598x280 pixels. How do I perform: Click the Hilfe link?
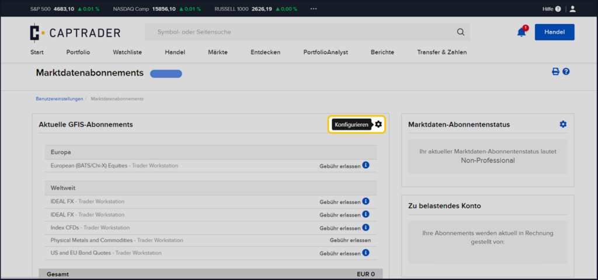pos(548,9)
